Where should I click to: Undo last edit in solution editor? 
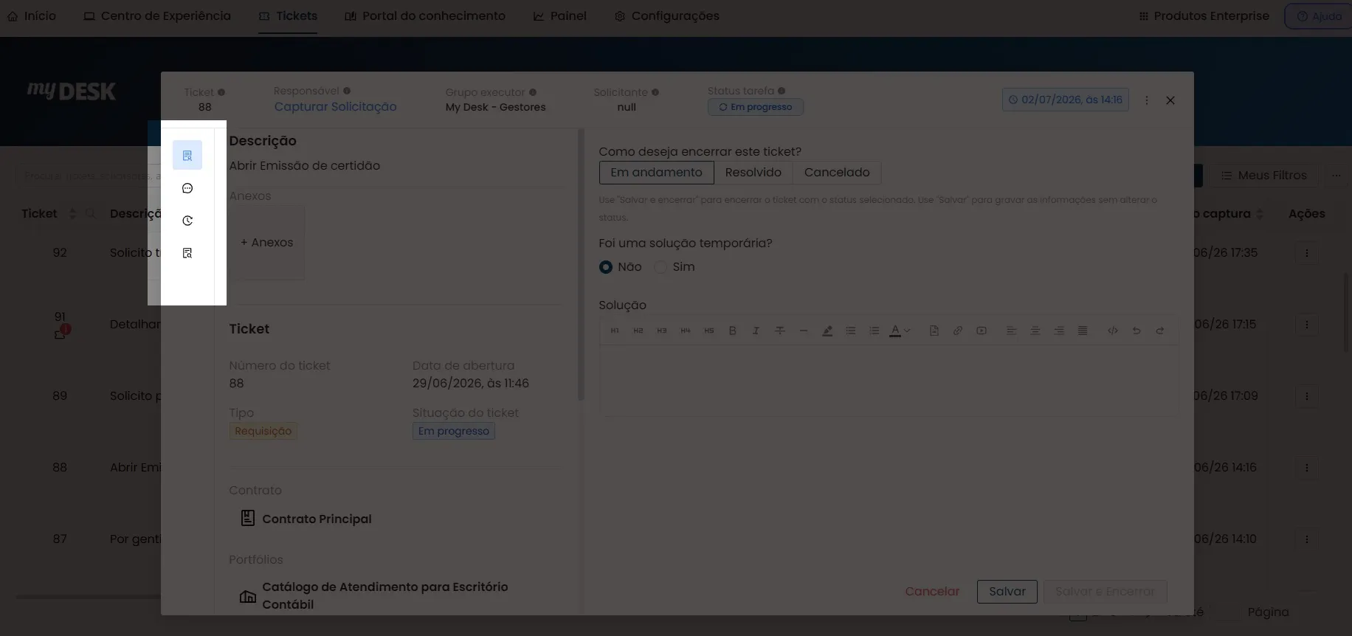[x=1137, y=331]
